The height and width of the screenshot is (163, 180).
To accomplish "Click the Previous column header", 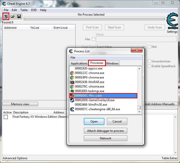I will point(64,28).
